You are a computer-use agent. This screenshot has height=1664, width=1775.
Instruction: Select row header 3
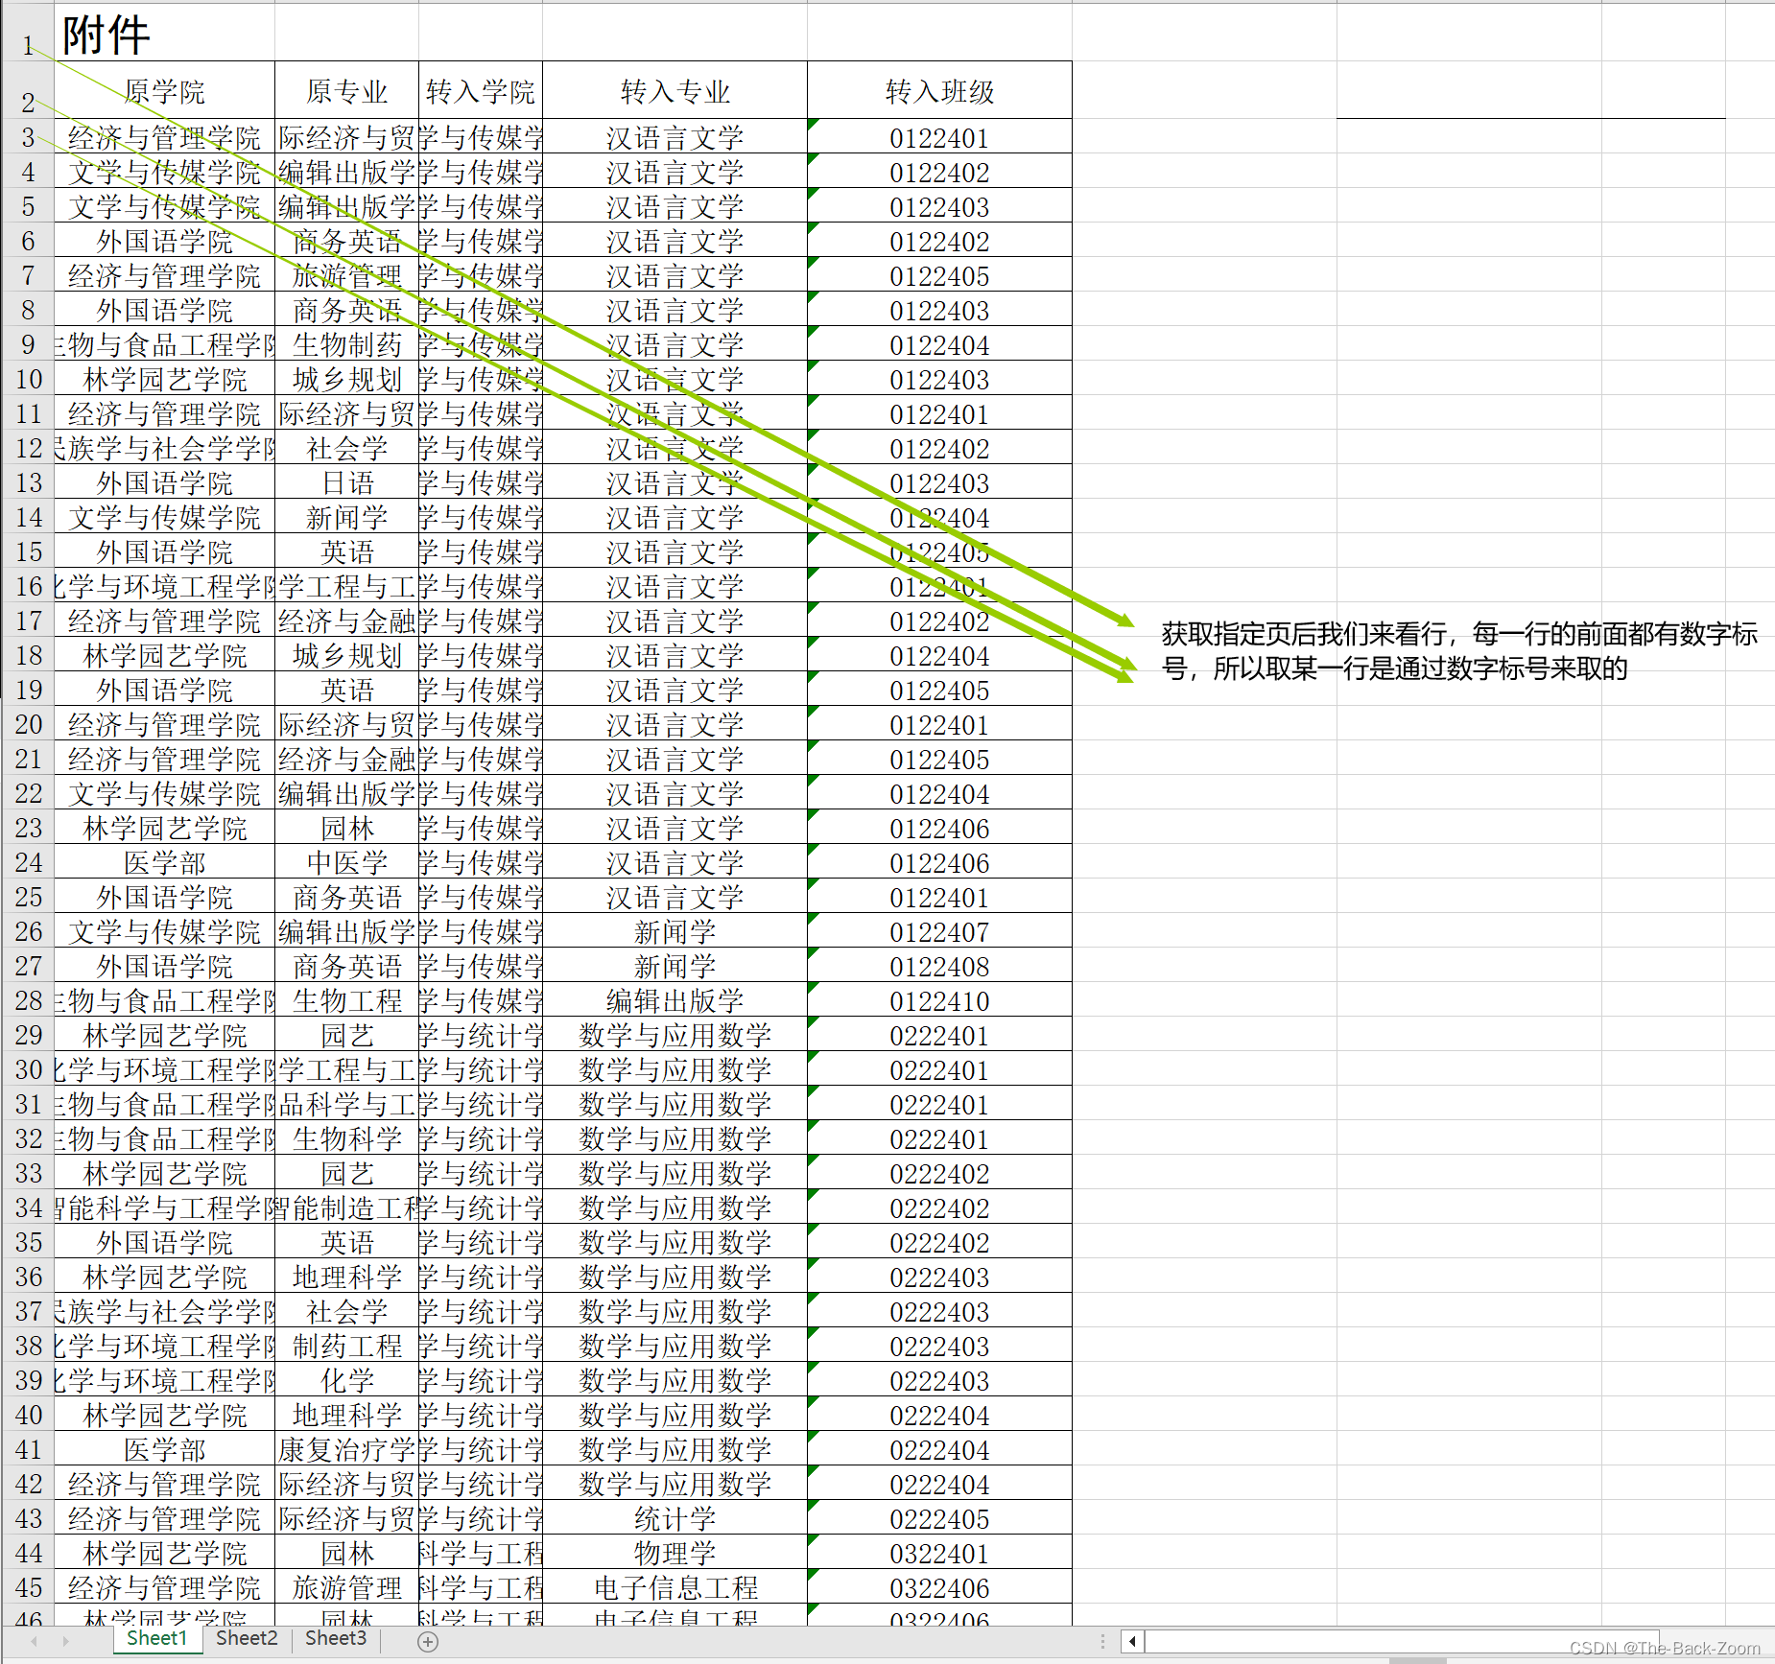coord(28,137)
